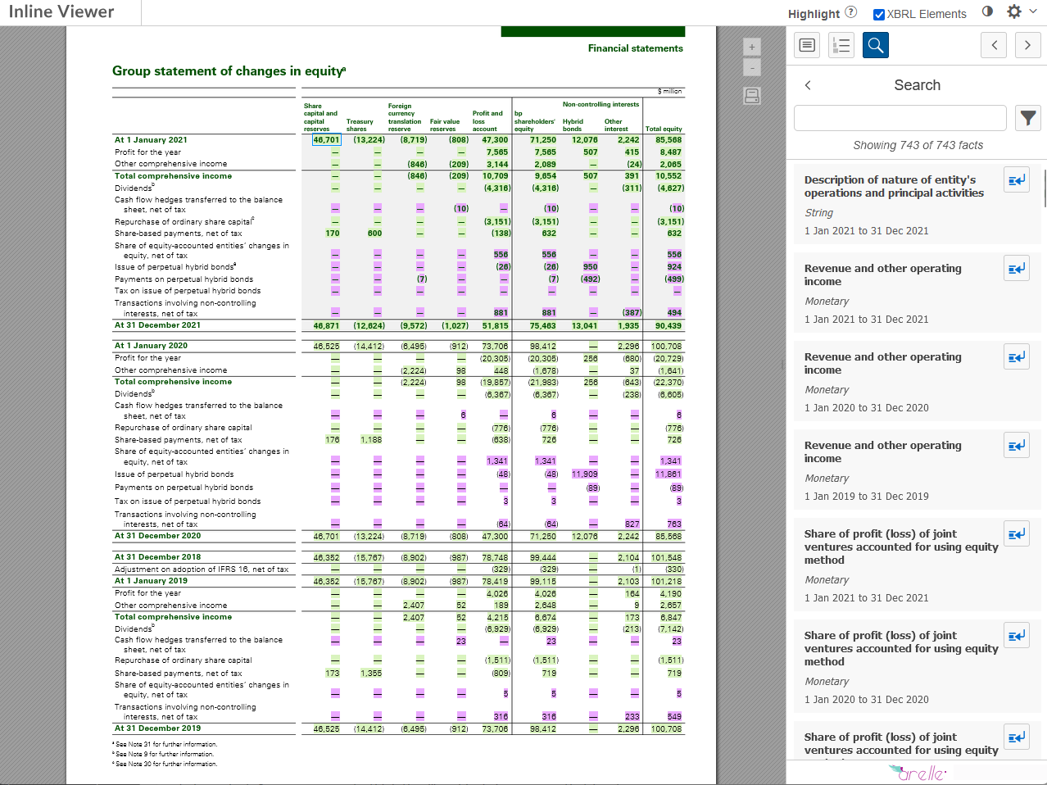Jump to Revenue fact for 2020 period

click(1017, 356)
